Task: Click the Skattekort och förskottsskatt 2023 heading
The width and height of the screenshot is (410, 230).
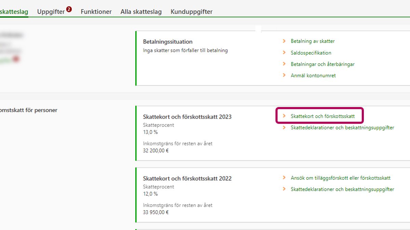Action: [x=187, y=117]
